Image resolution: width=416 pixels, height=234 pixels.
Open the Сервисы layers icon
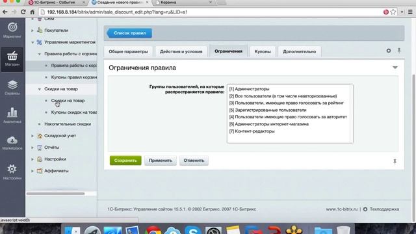tap(12, 87)
